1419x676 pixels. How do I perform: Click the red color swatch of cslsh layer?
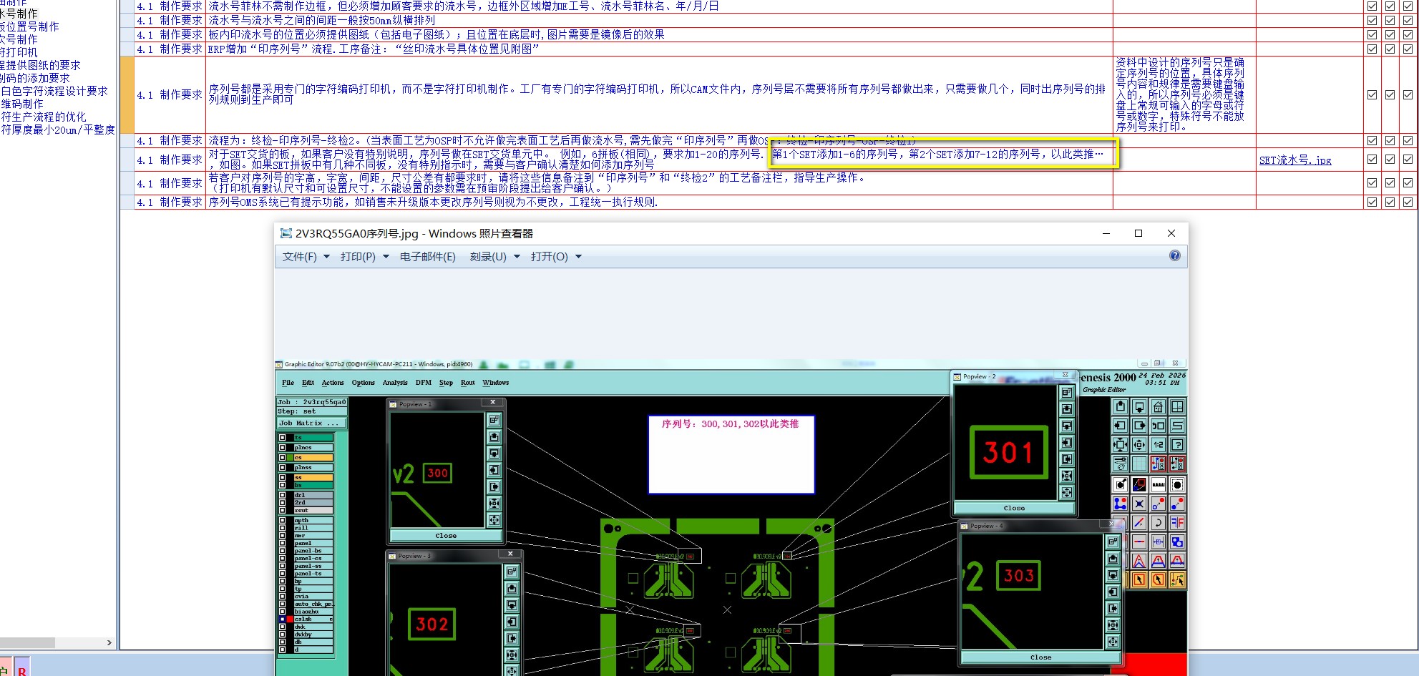click(x=290, y=619)
